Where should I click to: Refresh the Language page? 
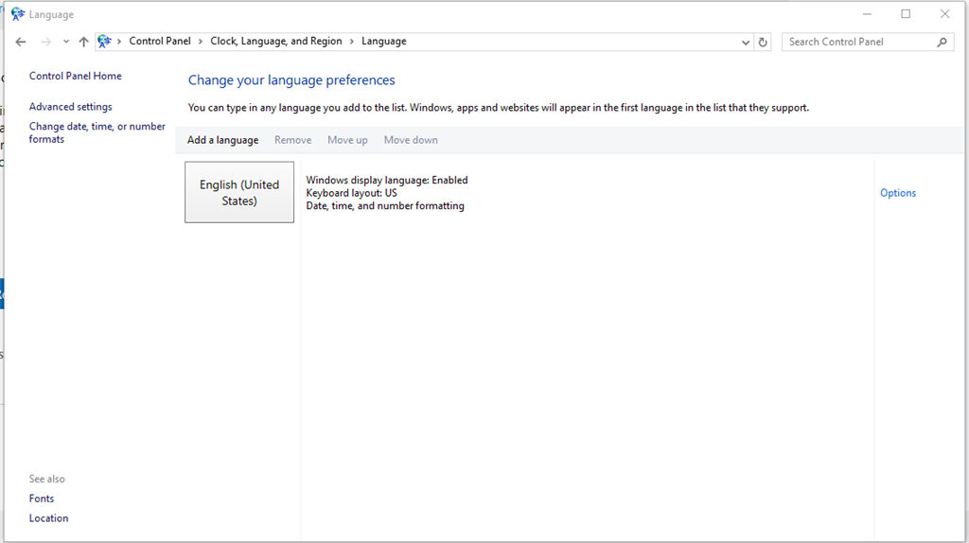[763, 42]
